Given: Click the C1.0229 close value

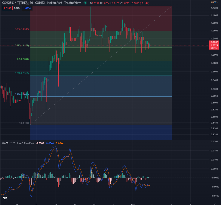Looking at the screenshot, I should [x=125, y=3].
